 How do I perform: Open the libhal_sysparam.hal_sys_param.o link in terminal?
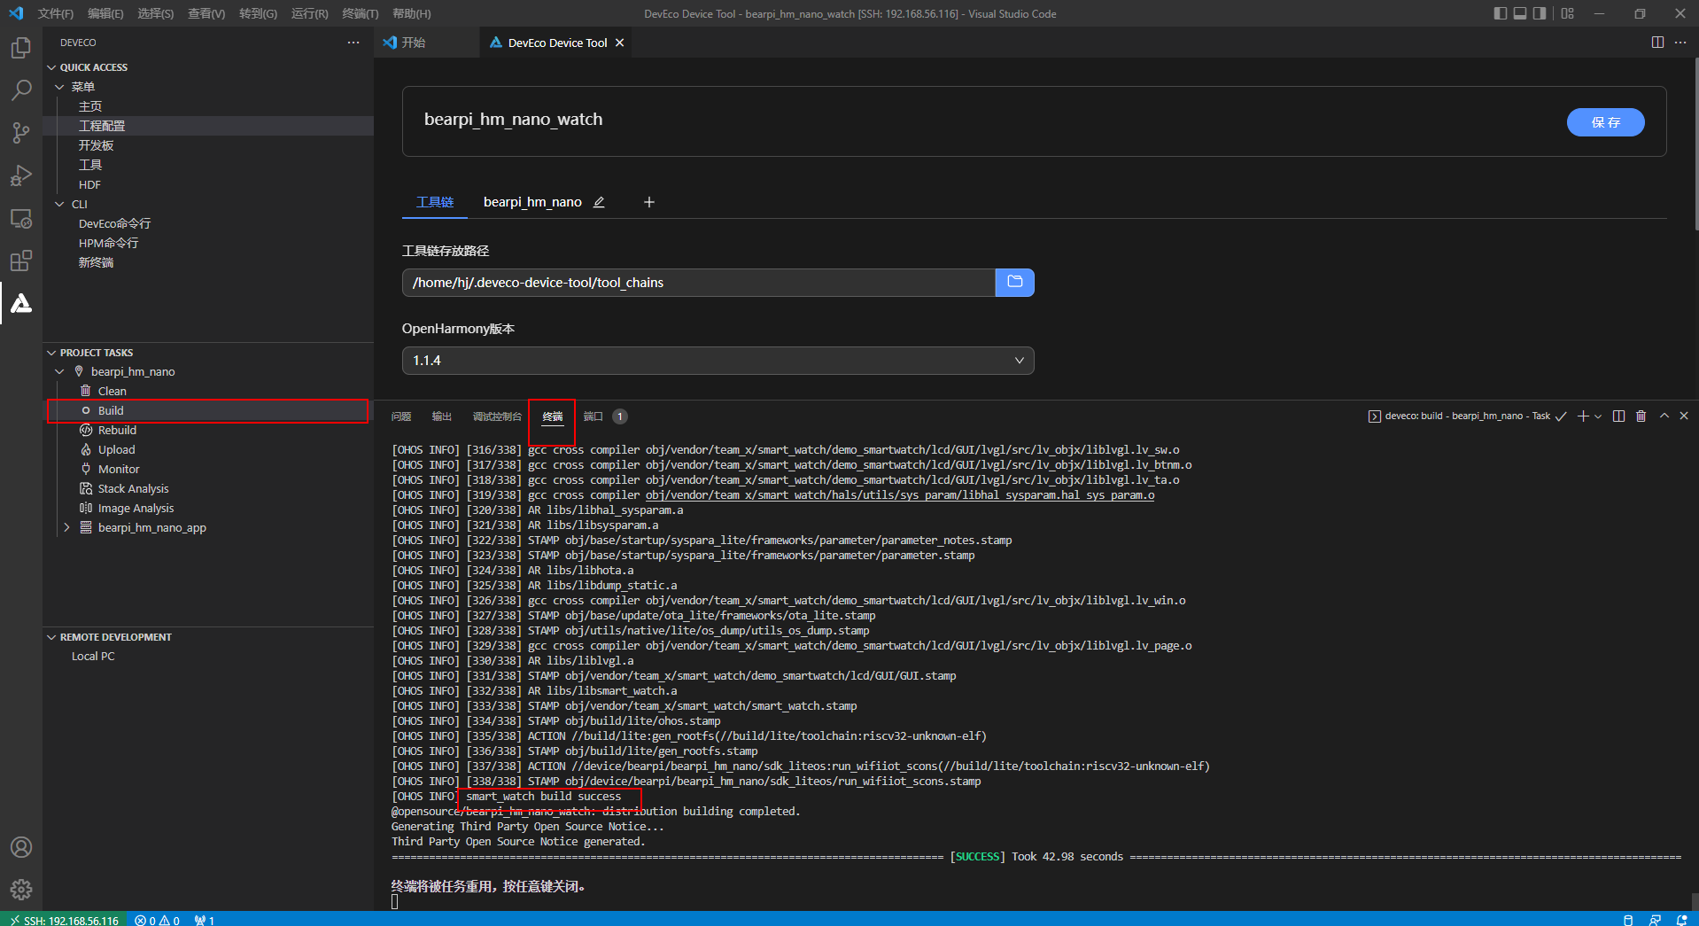click(899, 495)
